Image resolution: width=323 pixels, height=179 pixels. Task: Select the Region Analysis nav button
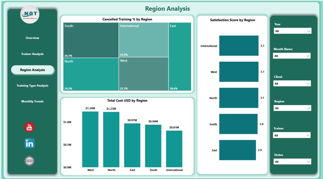[32, 70]
